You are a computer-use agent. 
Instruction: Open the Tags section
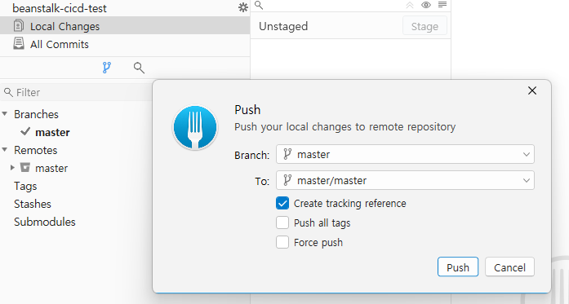25,187
